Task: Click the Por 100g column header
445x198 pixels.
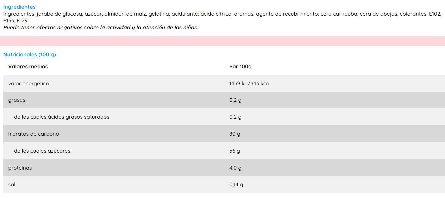Action: click(x=240, y=67)
